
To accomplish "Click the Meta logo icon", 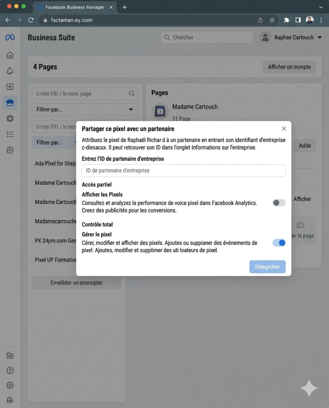I will pos(10,37).
